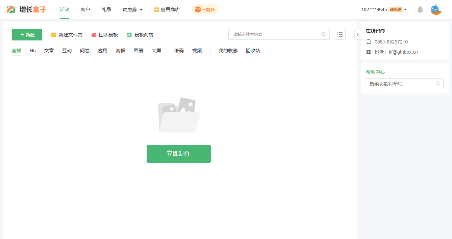The image size is (452, 239).
Task: Expand the 优惠券 dropdown menu
Action: click(x=132, y=9)
